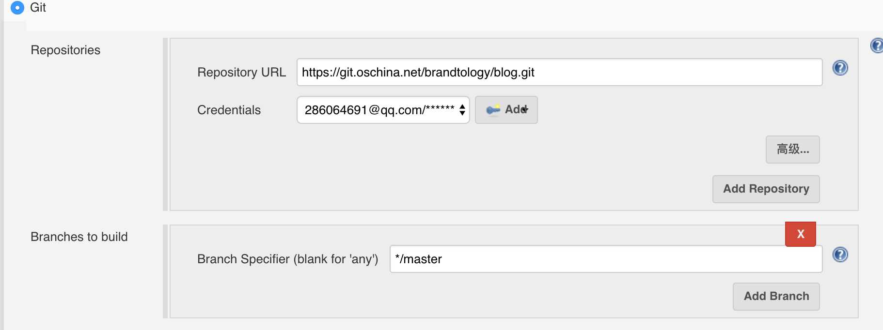The height and width of the screenshot is (330, 883).
Task: Open help for Repository URL field
Action: pos(840,68)
